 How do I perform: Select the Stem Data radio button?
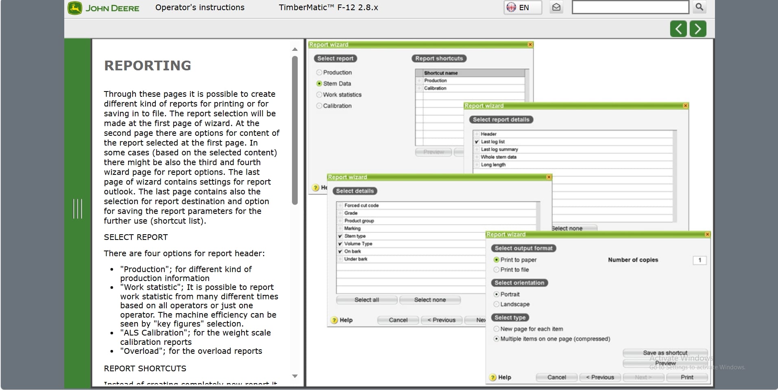319,83
